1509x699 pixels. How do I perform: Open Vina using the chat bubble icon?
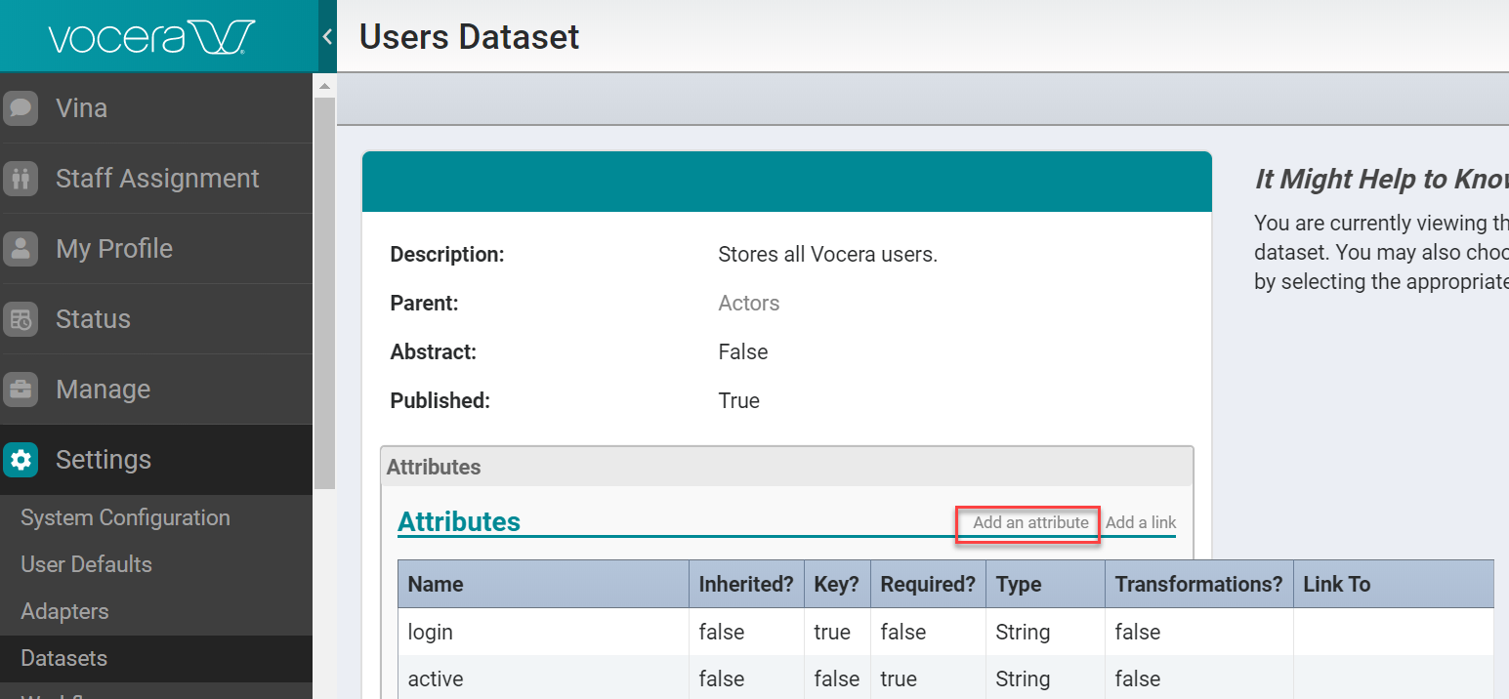coord(21,107)
